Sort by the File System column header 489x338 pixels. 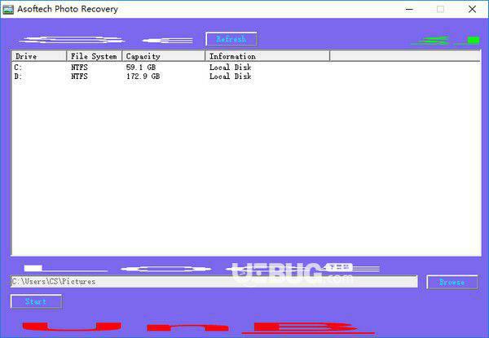pyautogui.click(x=95, y=56)
